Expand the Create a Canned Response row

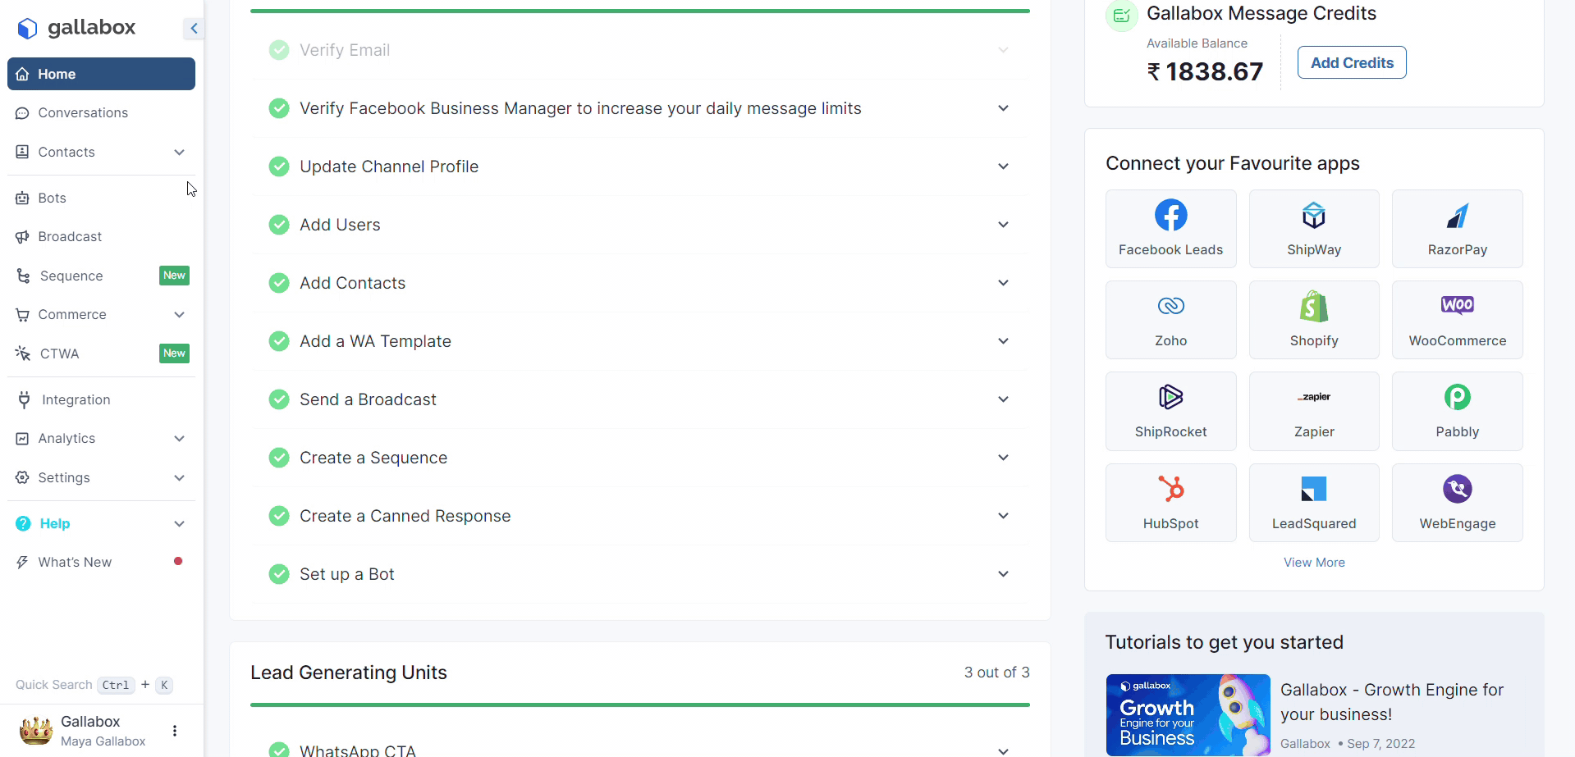pos(1003,516)
